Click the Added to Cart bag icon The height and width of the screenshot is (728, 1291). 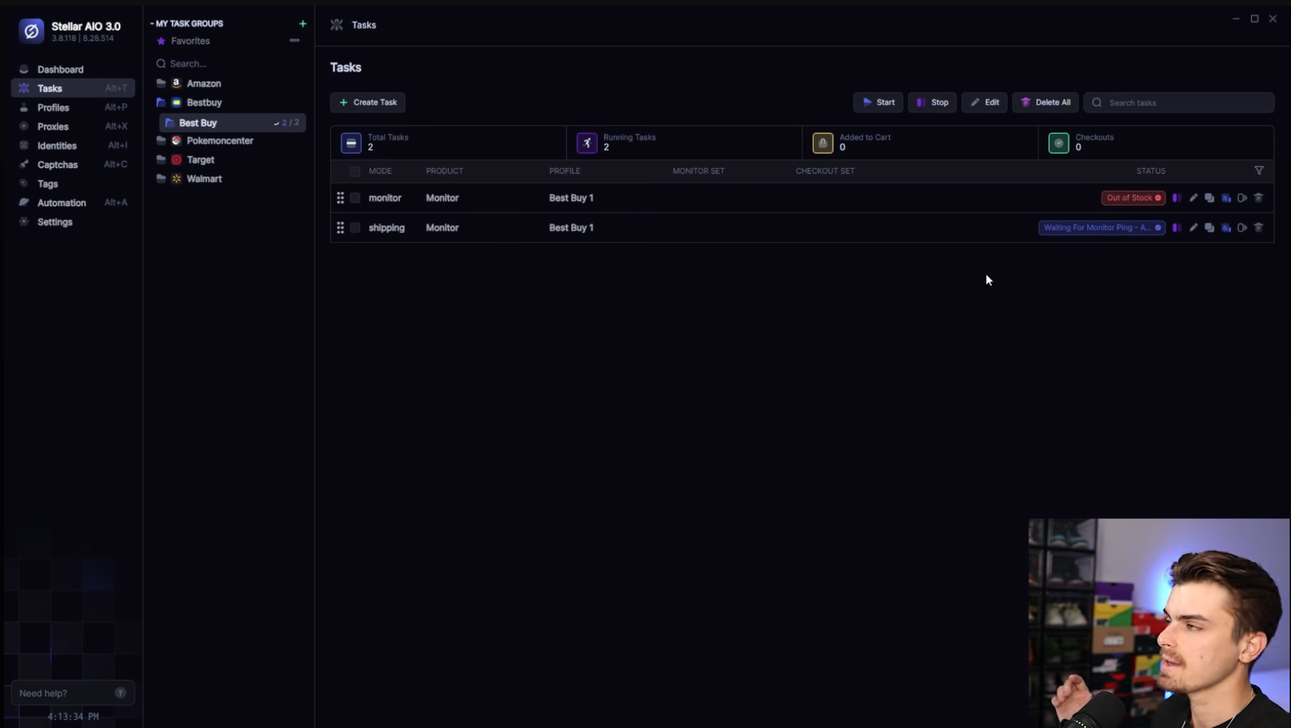point(823,143)
